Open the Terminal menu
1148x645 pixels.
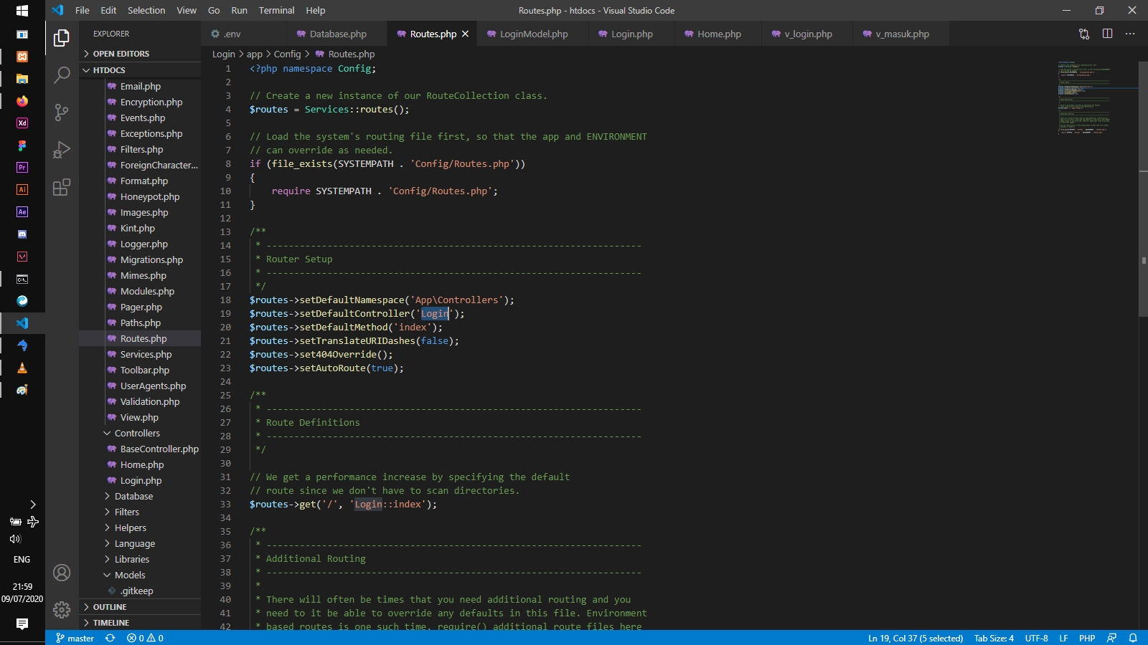click(x=276, y=10)
